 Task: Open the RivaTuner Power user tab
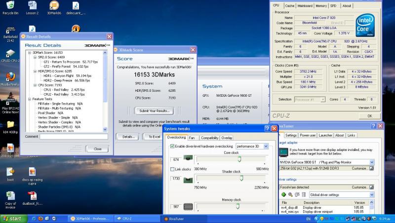pyautogui.click(x=308, y=135)
